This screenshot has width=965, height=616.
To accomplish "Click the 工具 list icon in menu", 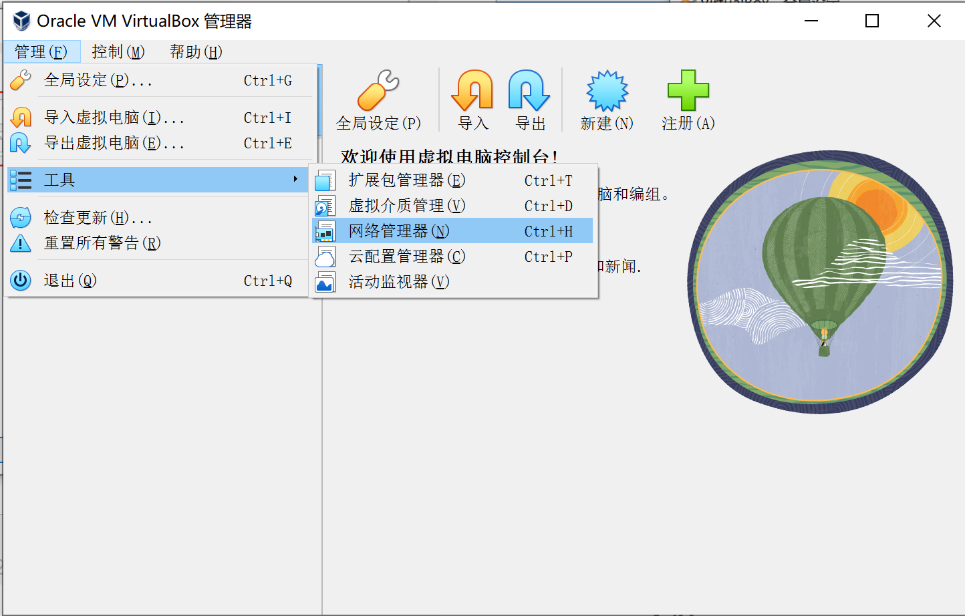I will click(x=21, y=180).
